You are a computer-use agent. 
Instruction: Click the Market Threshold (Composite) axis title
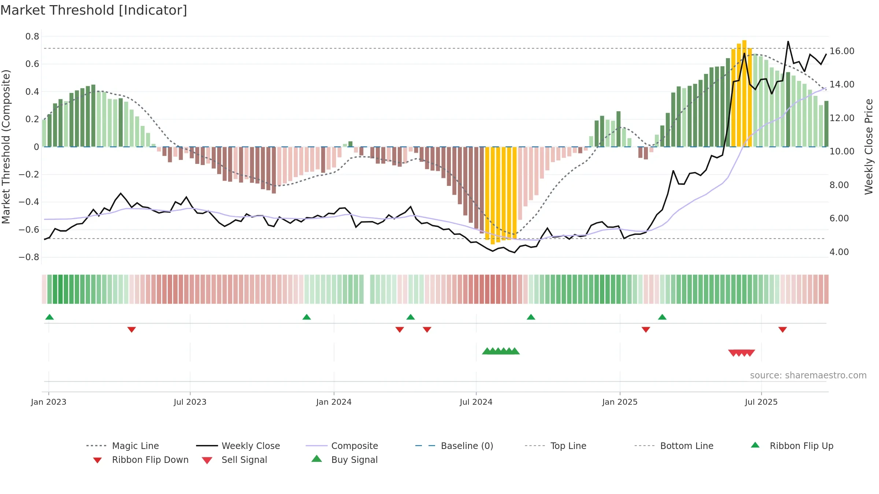click(6, 147)
